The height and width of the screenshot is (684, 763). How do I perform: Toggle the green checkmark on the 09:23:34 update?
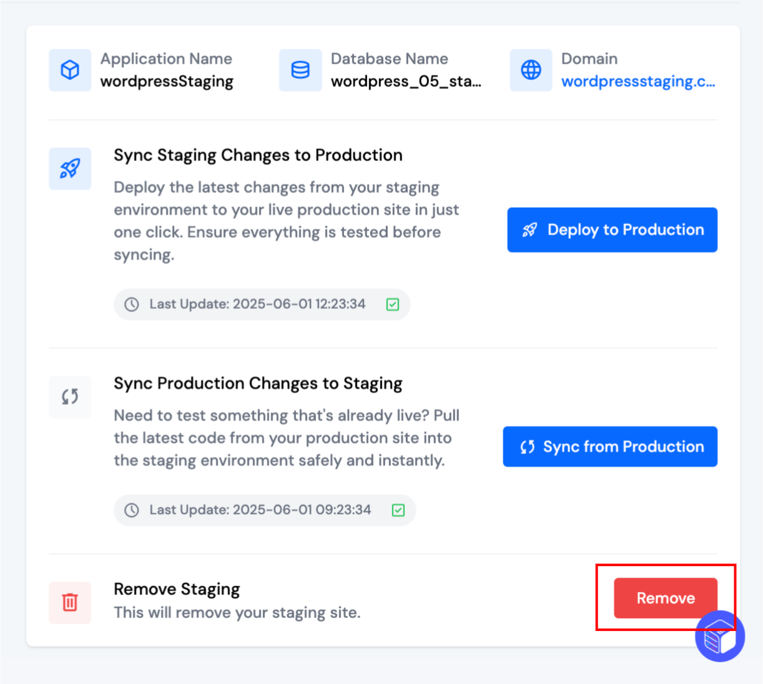pos(398,510)
